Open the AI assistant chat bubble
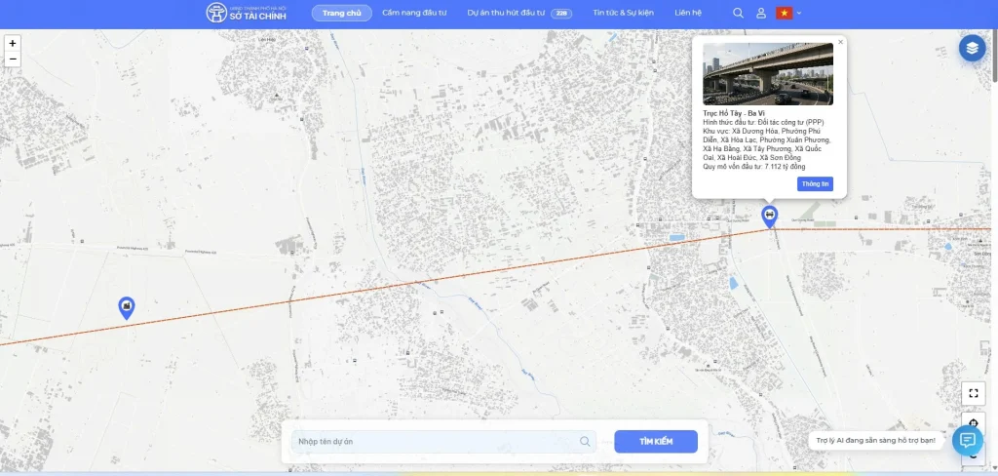 pos(968,440)
